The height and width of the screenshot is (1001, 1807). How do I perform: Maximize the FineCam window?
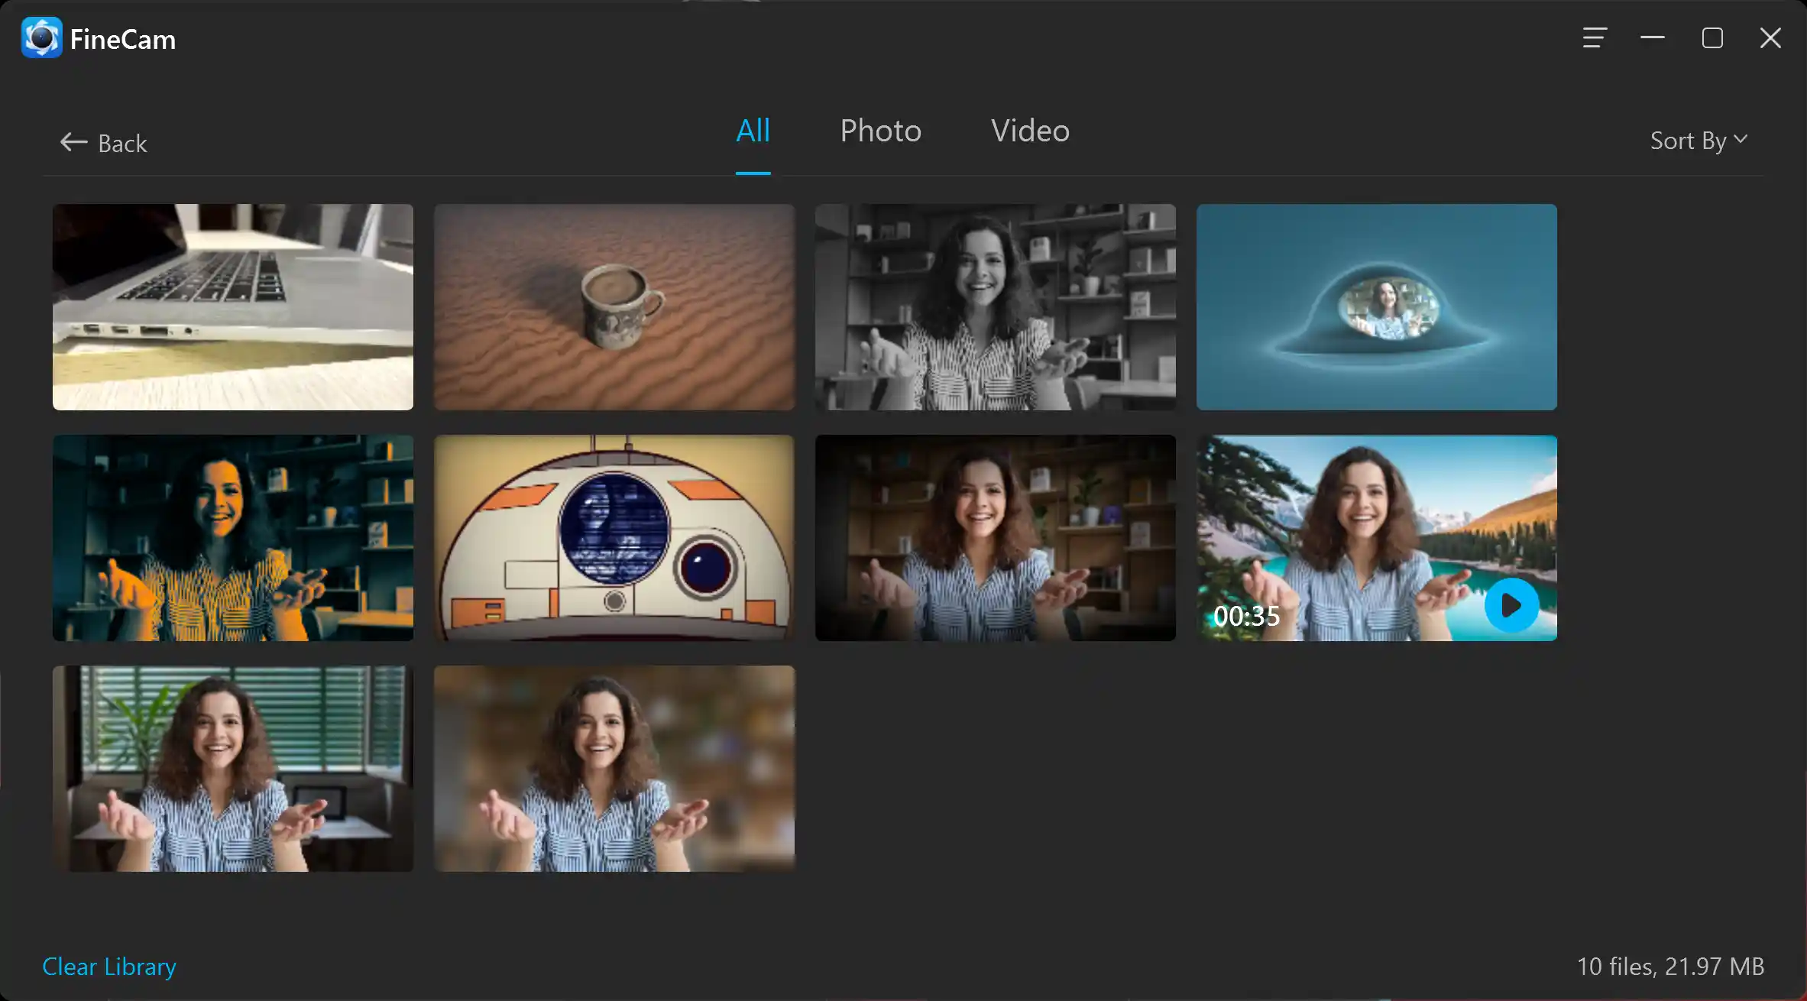tap(1712, 37)
